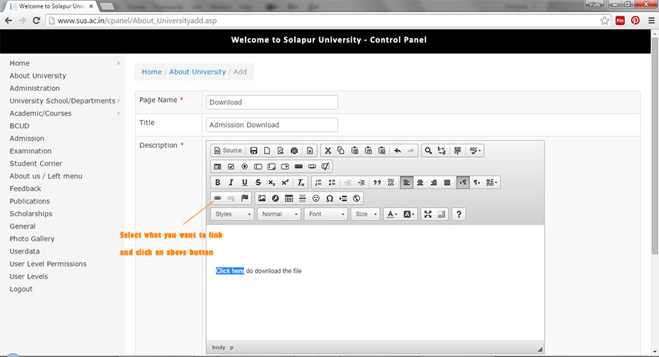The height and width of the screenshot is (357, 659).
Task: Toggle Subscript formatting
Action: click(271, 183)
